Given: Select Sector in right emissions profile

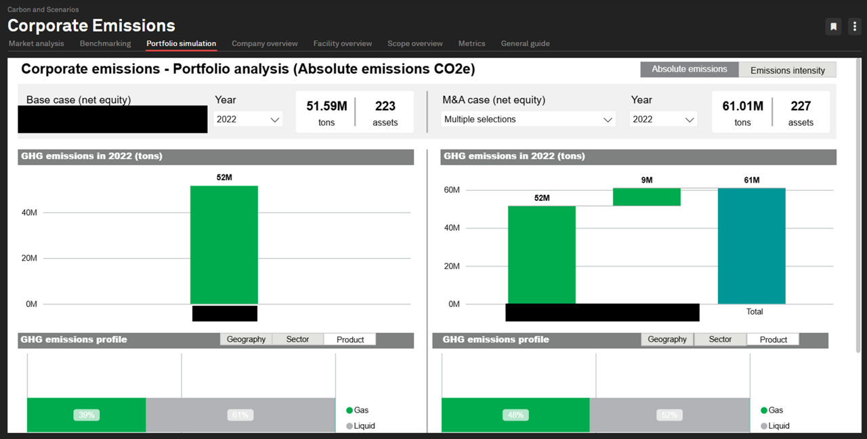Looking at the screenshot, I should click(720, 340).
